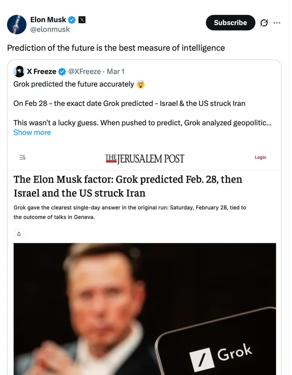
Task: Open Elon Musk's profile avatar
Action: point(16,24)
